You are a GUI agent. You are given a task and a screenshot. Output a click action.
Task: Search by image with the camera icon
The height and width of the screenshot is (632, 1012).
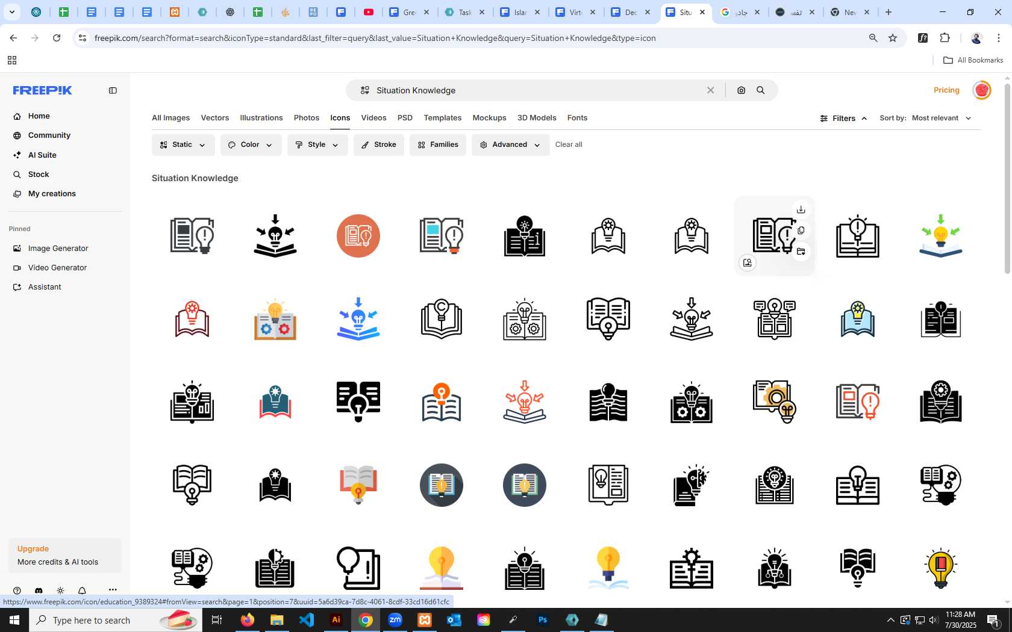[742, 90]
